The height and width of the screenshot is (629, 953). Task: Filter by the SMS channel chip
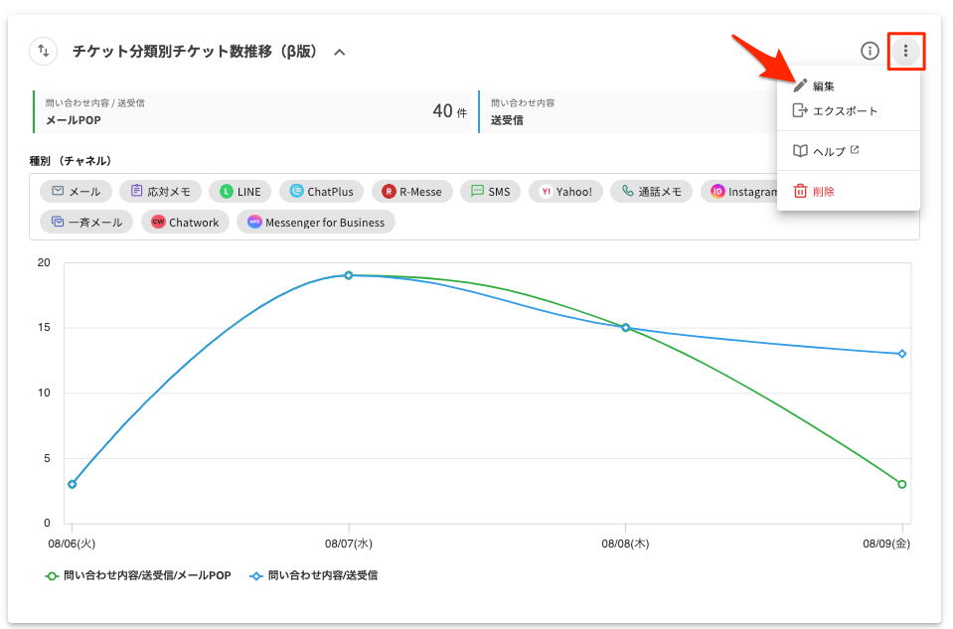490,192
